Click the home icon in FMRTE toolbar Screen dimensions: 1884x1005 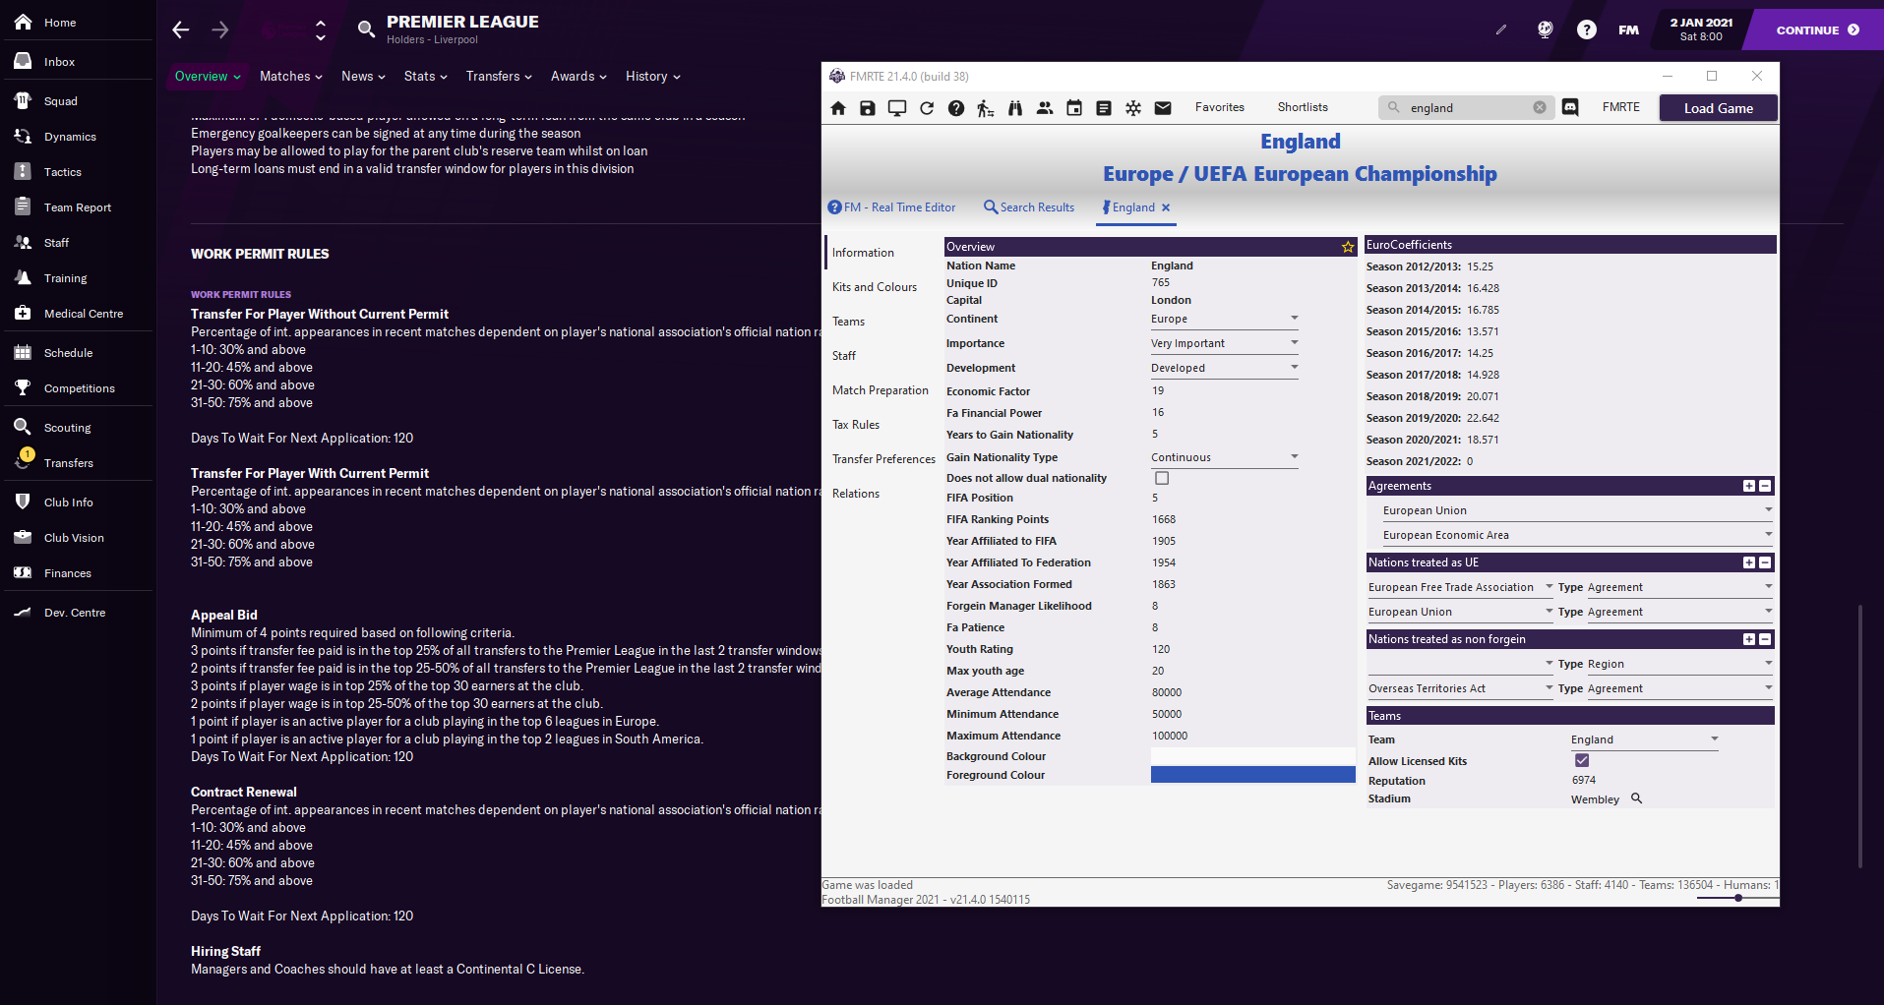pos(838,108)
